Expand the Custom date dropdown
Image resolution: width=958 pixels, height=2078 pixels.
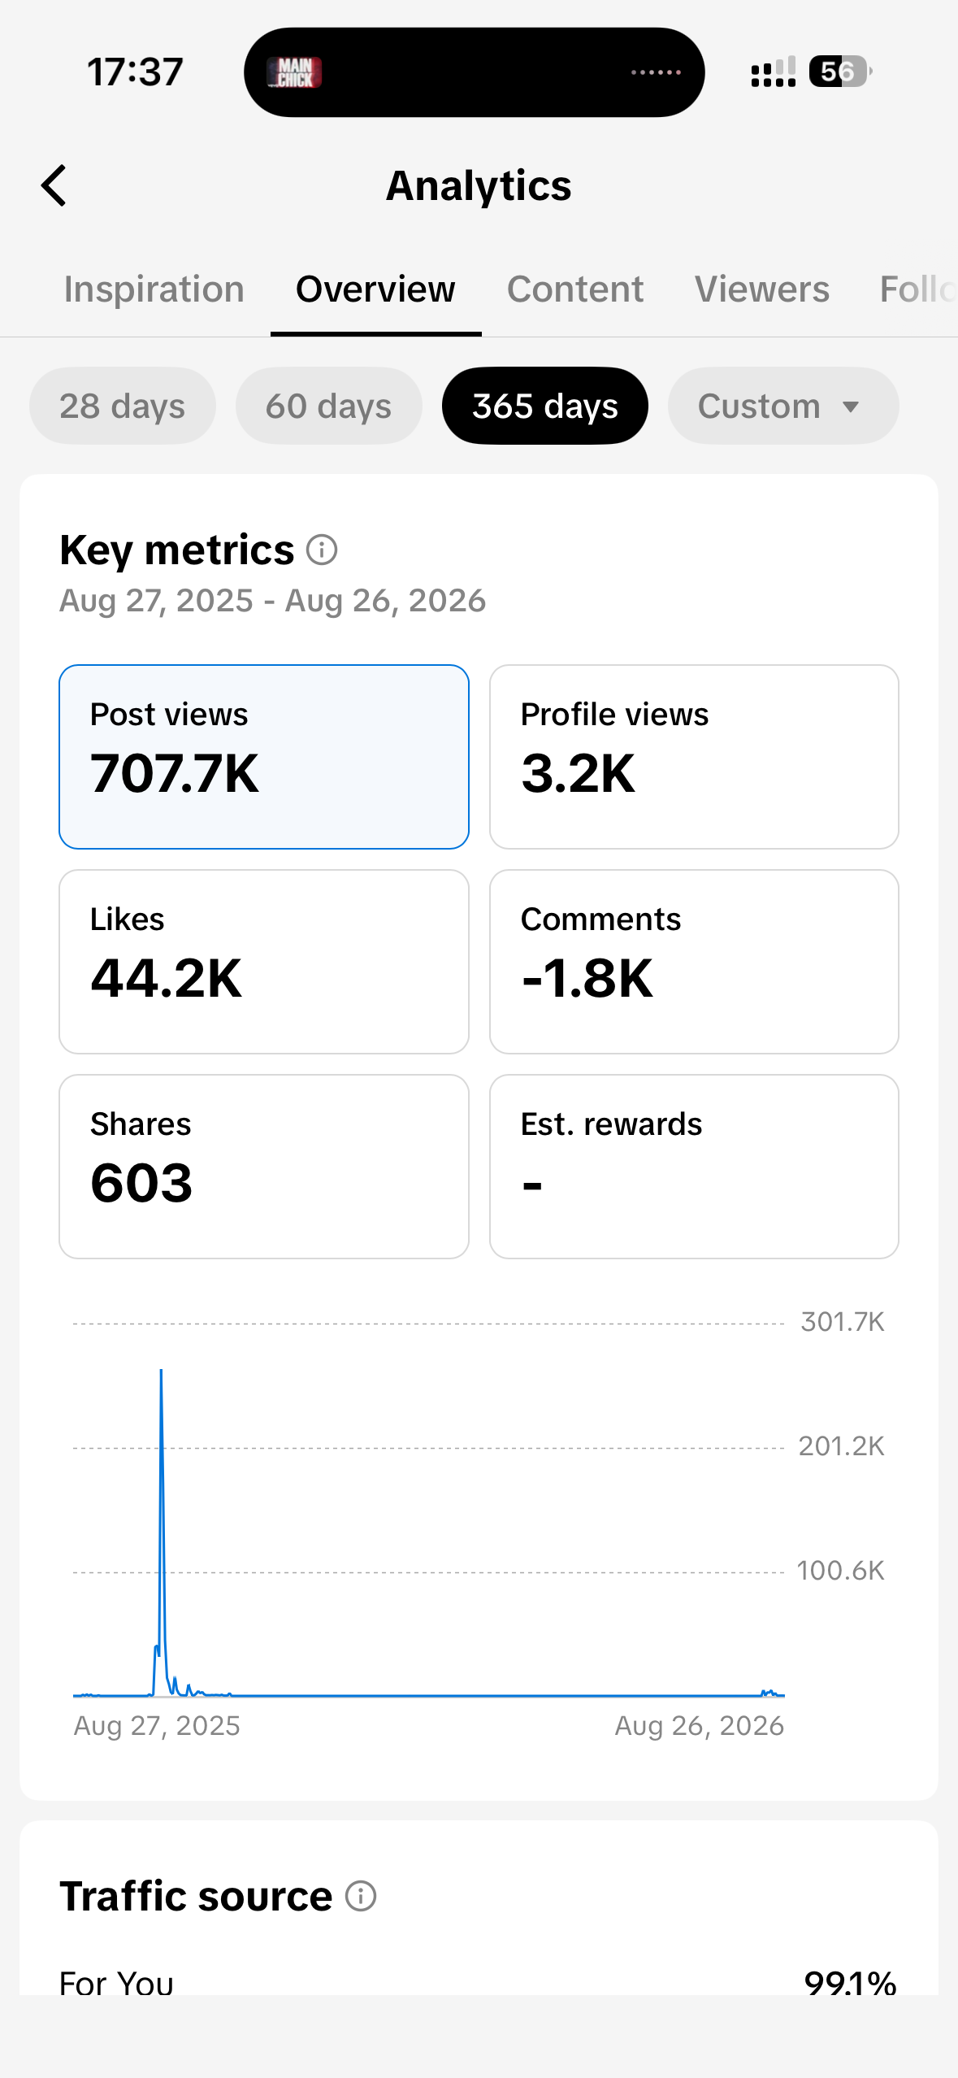(x=783, y=406)
